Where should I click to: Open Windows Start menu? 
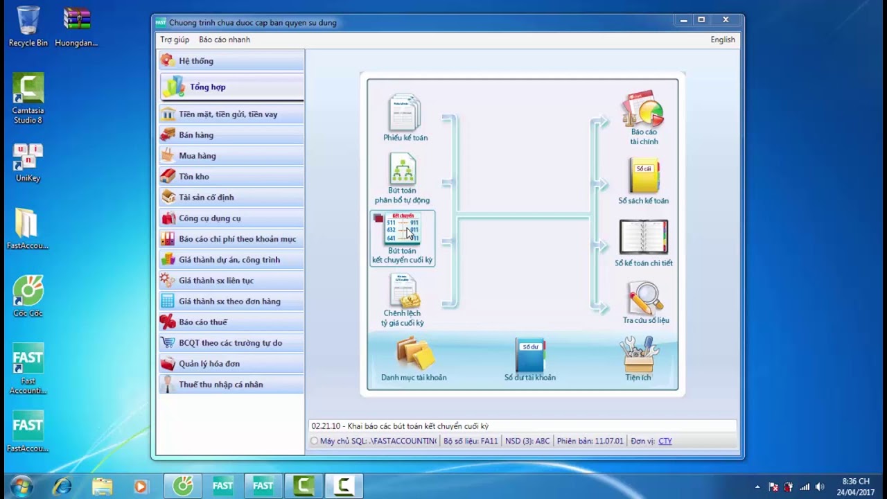(21, 486)
